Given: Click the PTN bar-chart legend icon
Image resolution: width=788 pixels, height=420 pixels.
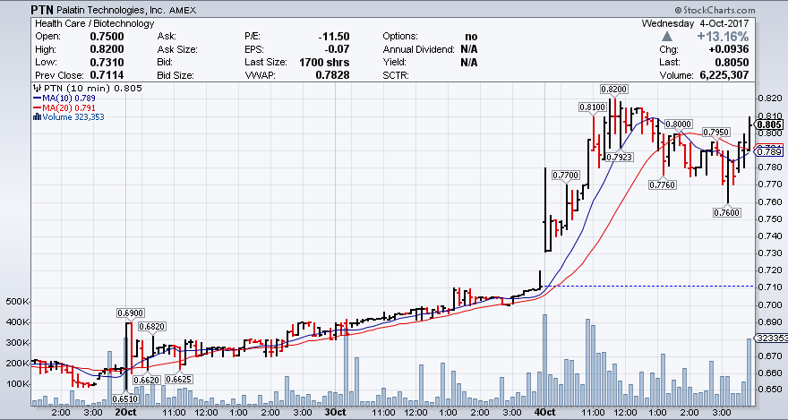Looking at the screenshot, I should [x=35, y=89].
